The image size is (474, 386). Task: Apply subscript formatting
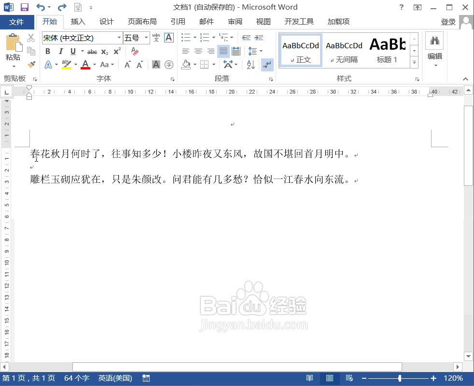coord(104,51)
